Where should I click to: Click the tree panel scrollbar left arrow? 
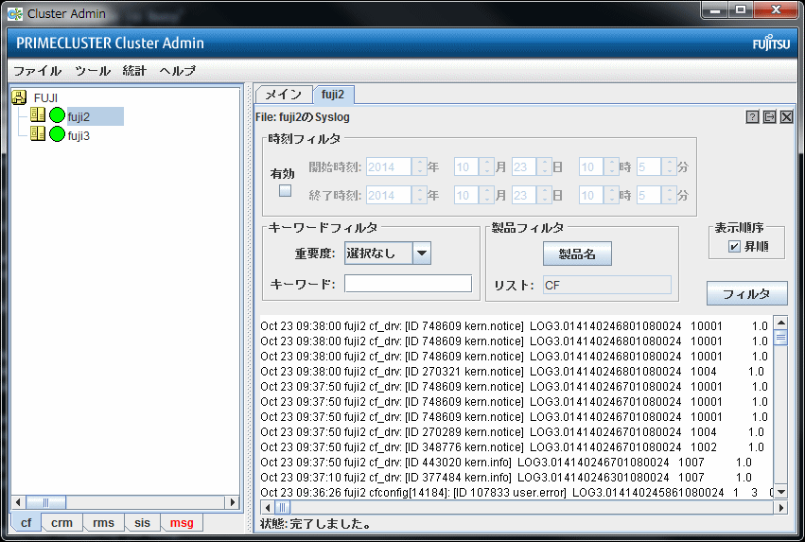point(18,502)
